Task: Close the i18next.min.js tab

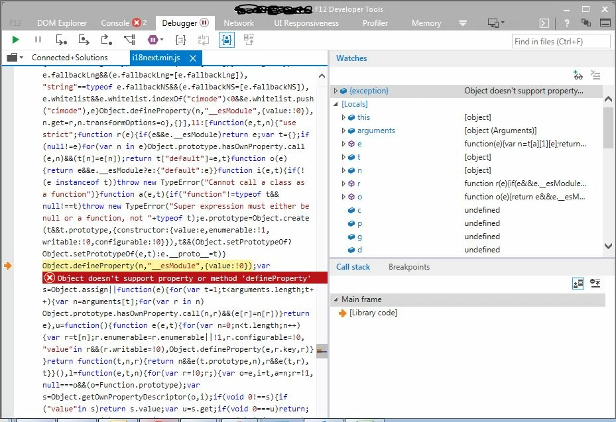Action: (193, 58)
